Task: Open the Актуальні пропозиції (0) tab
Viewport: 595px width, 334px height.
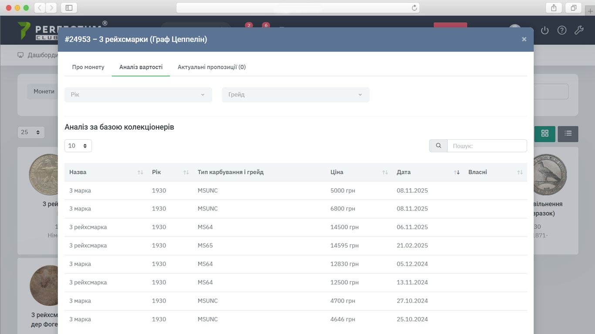Action: coord(211,67)
